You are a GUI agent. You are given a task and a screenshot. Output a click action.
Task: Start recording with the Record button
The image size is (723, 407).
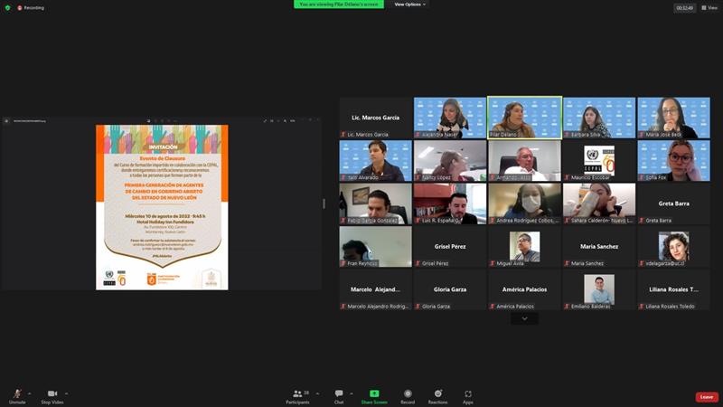click(408, 396)
